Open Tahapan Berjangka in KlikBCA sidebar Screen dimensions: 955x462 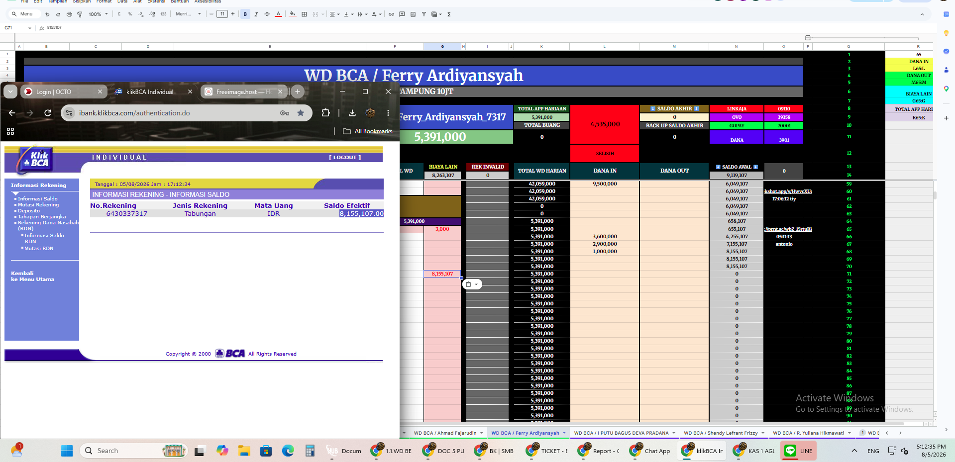[x=42, y=217]
